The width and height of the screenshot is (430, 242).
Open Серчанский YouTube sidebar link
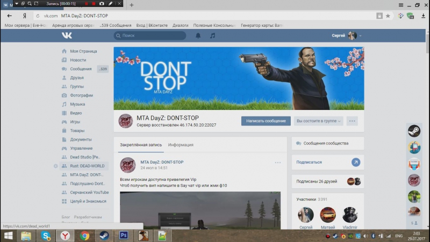(x=89, y=193)
